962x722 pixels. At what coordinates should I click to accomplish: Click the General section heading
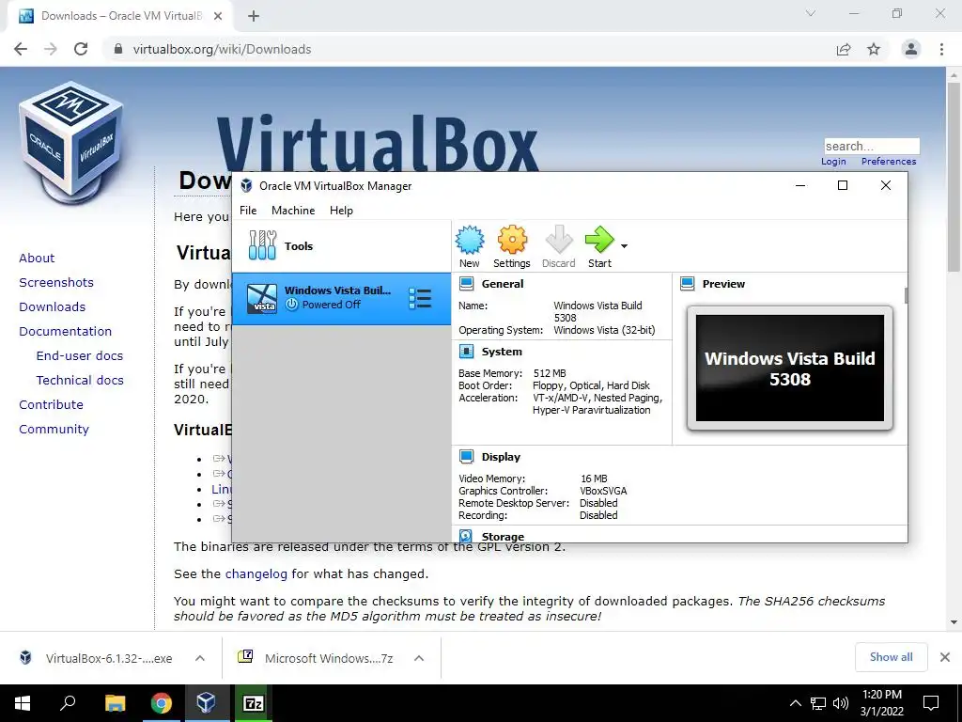click(x=503, y=284)
